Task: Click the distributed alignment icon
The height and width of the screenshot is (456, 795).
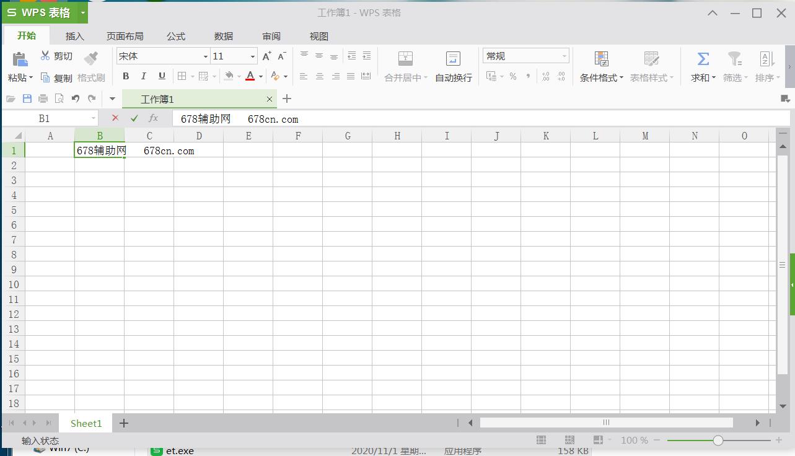Action: pyautogui.click(x=366, y=76)
